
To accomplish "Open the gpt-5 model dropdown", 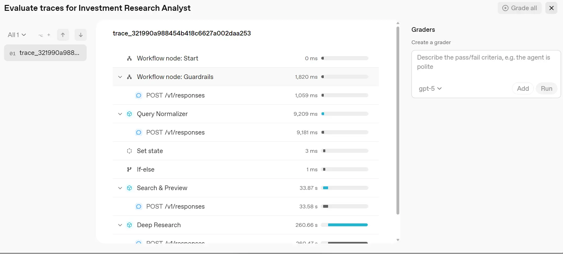I will (430, 89).
